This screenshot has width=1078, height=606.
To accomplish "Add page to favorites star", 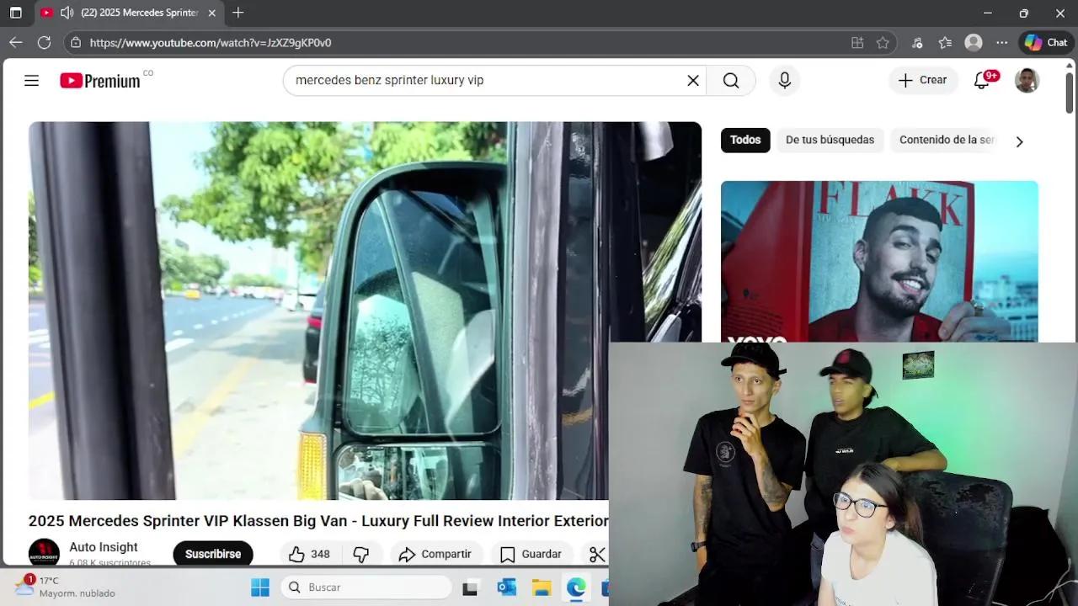I will (883, 42).
